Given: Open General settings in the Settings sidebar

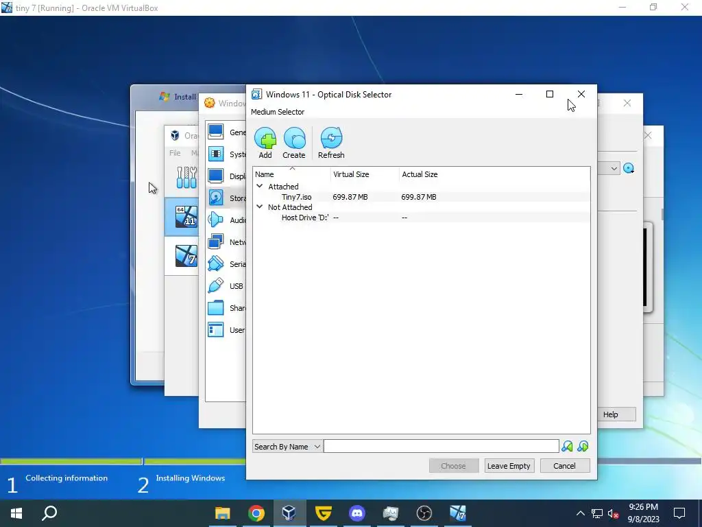Looking at the screenshot, I should click(226, 132).
